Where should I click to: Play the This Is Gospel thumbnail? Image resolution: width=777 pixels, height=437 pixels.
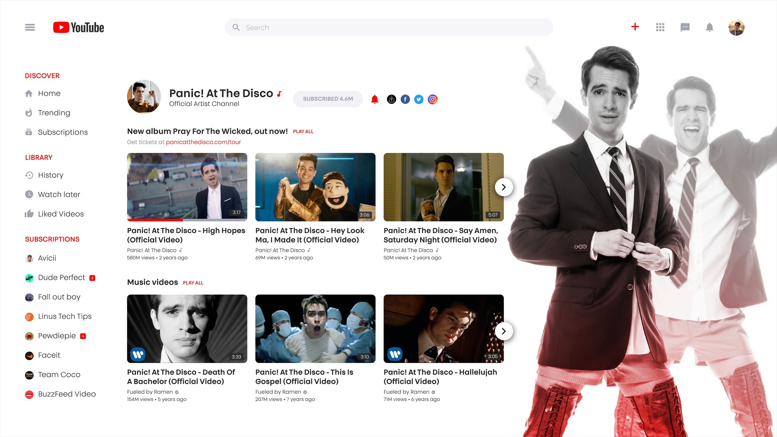[315, 329]
